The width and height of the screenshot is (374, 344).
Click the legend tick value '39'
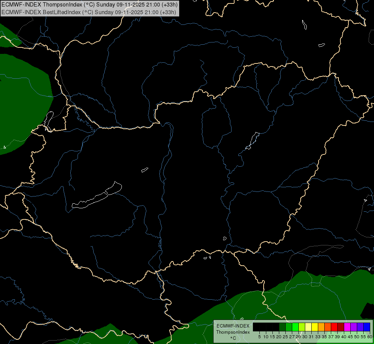coord(337,337)
